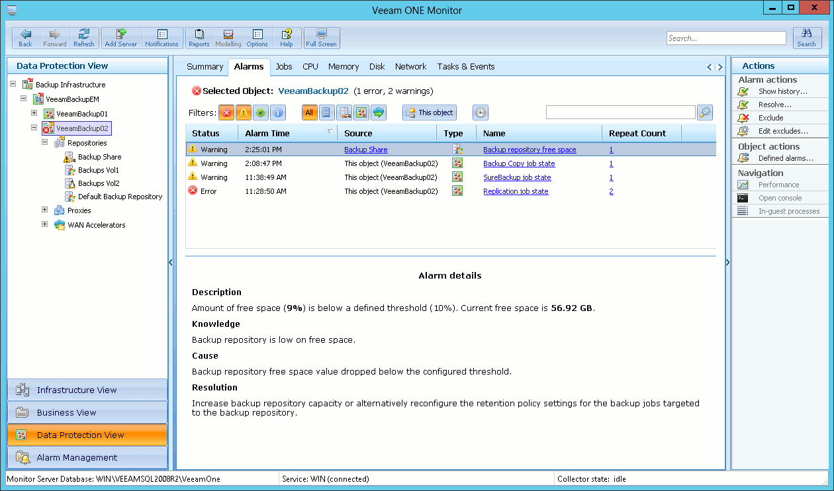The height and width of the screenshot is (491, 834).
Task: Toggle the Information status filter
Action: pyautogui.click(x=278, y=112)
